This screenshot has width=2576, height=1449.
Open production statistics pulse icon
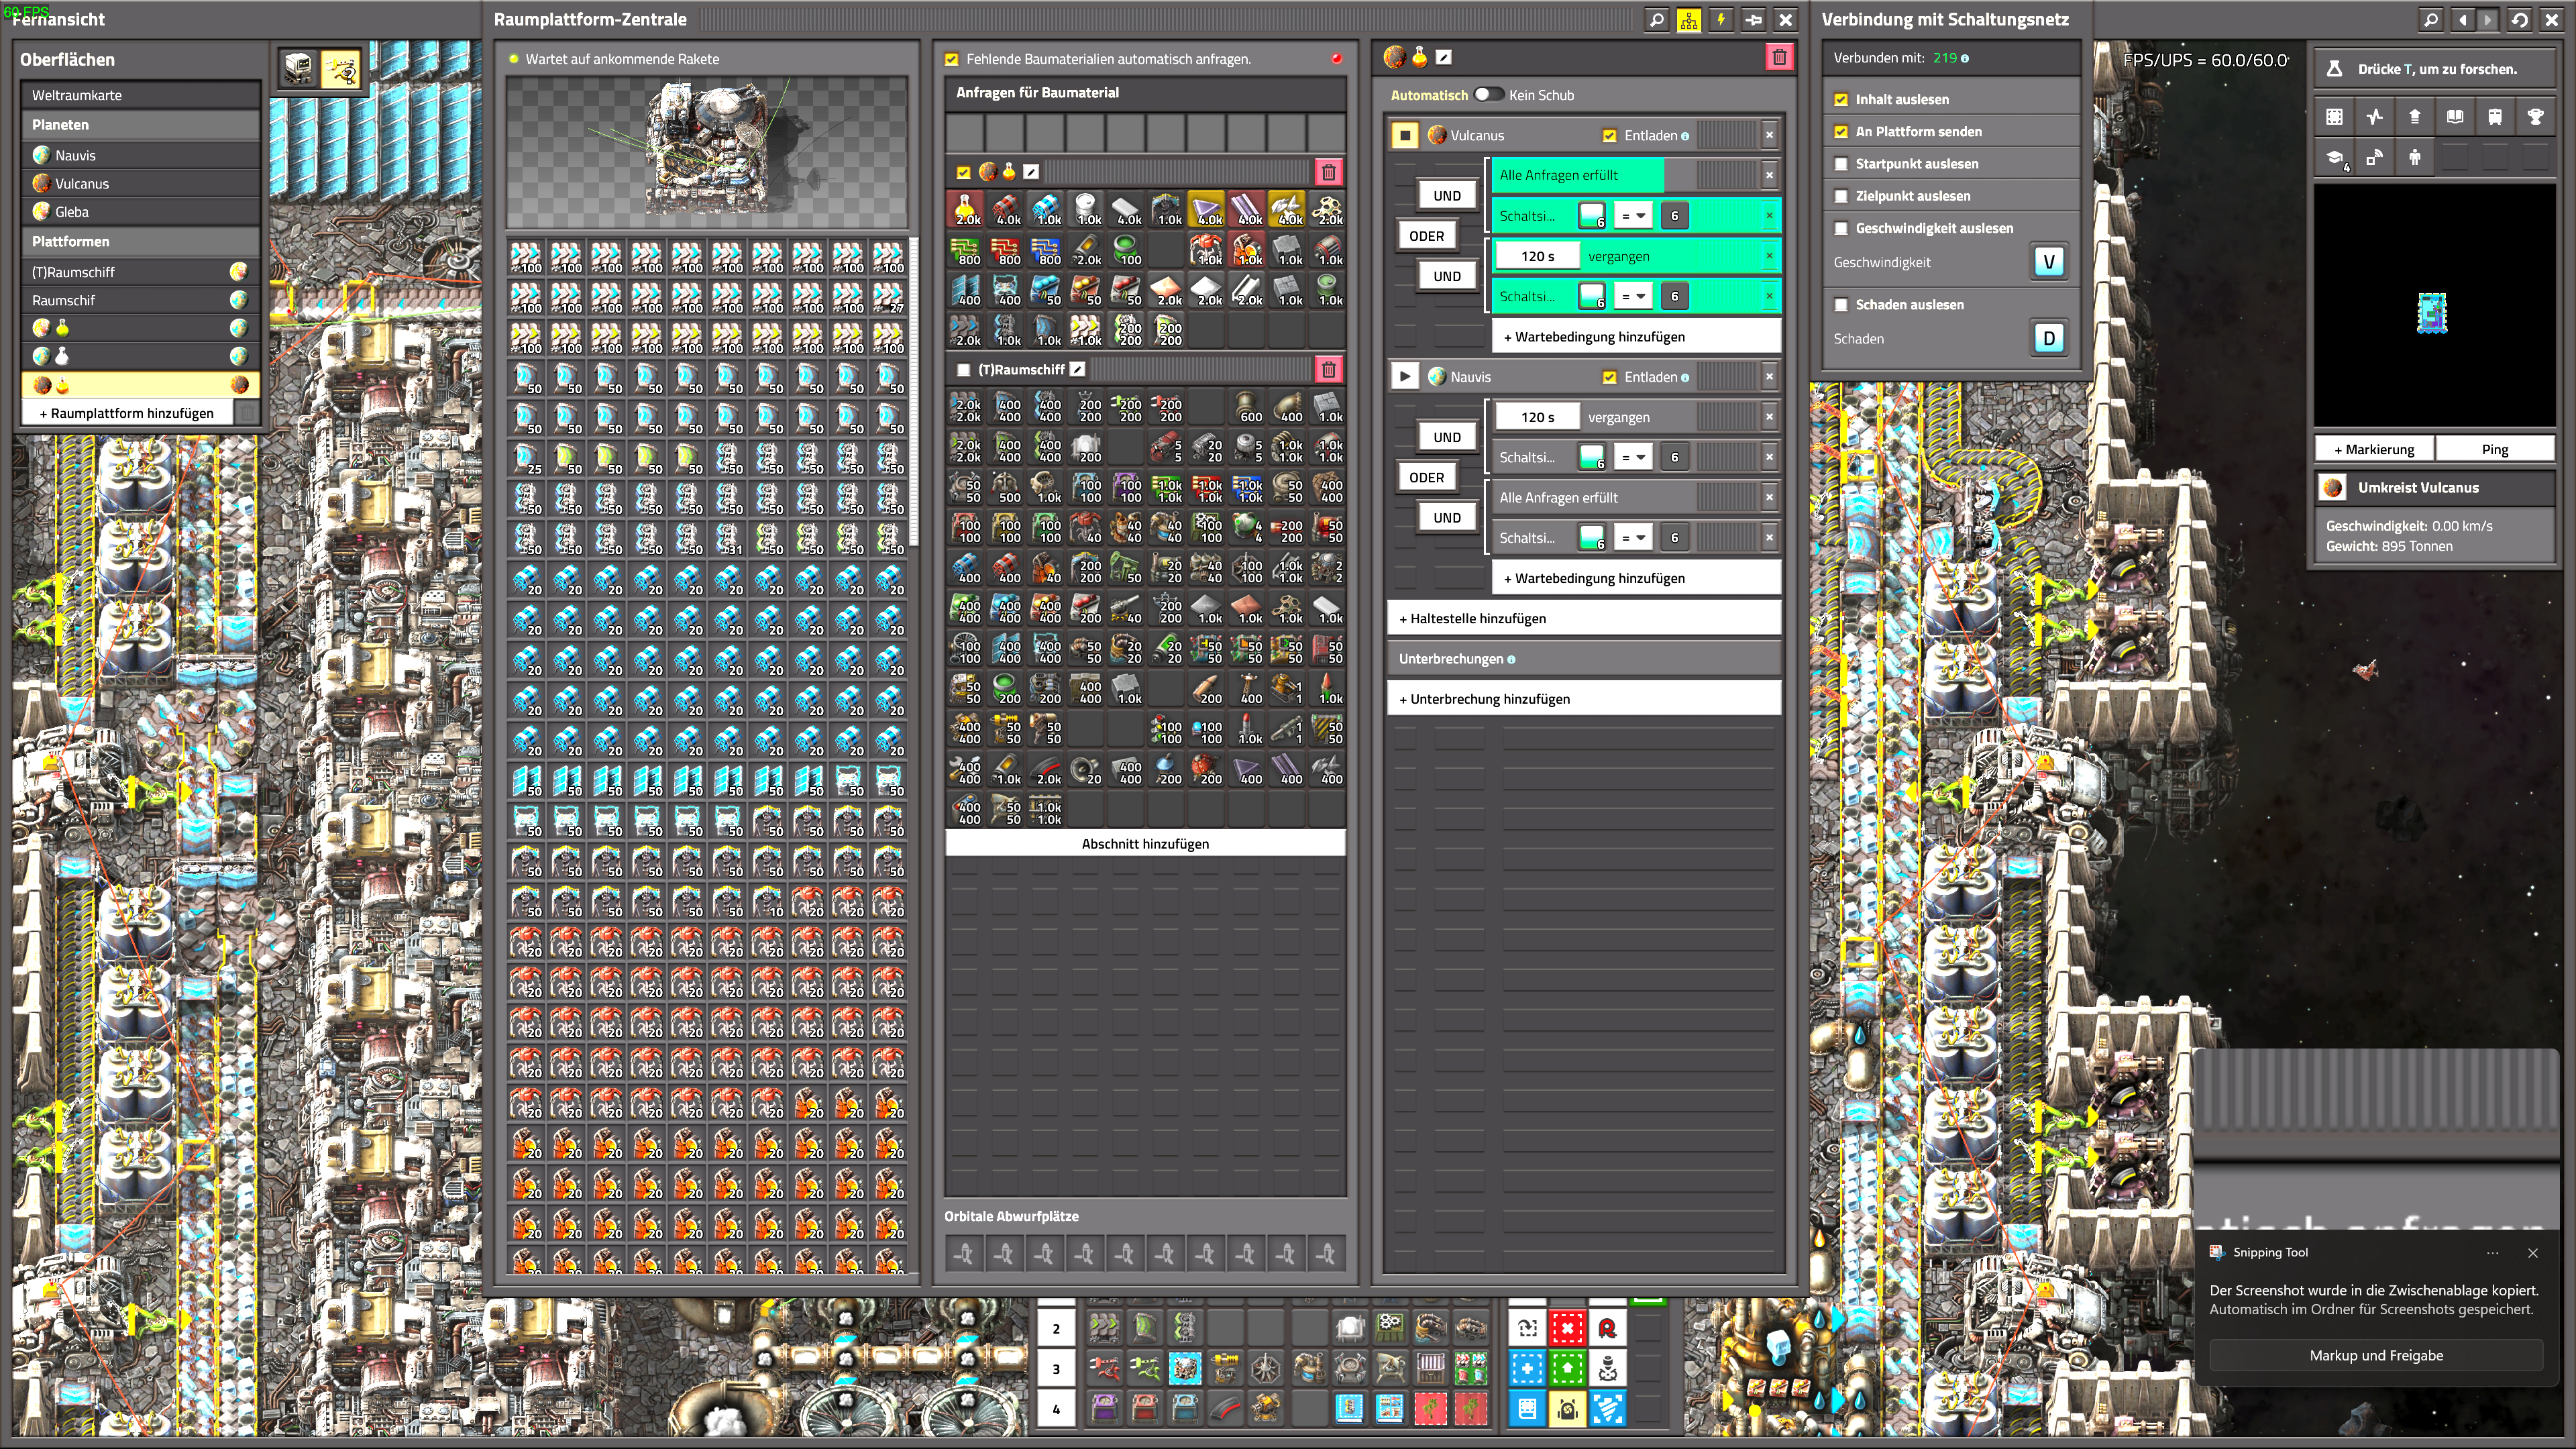pyautogui.click(x=2375, y=117)
